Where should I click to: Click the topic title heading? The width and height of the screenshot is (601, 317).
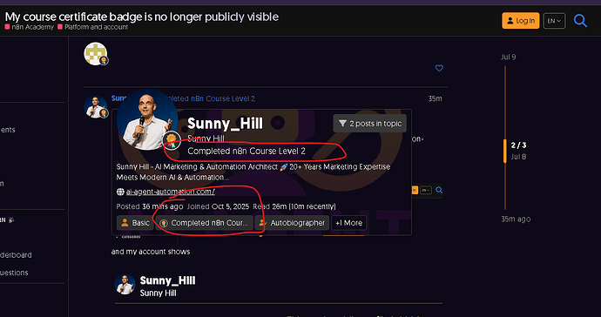(x=142, y=17)
